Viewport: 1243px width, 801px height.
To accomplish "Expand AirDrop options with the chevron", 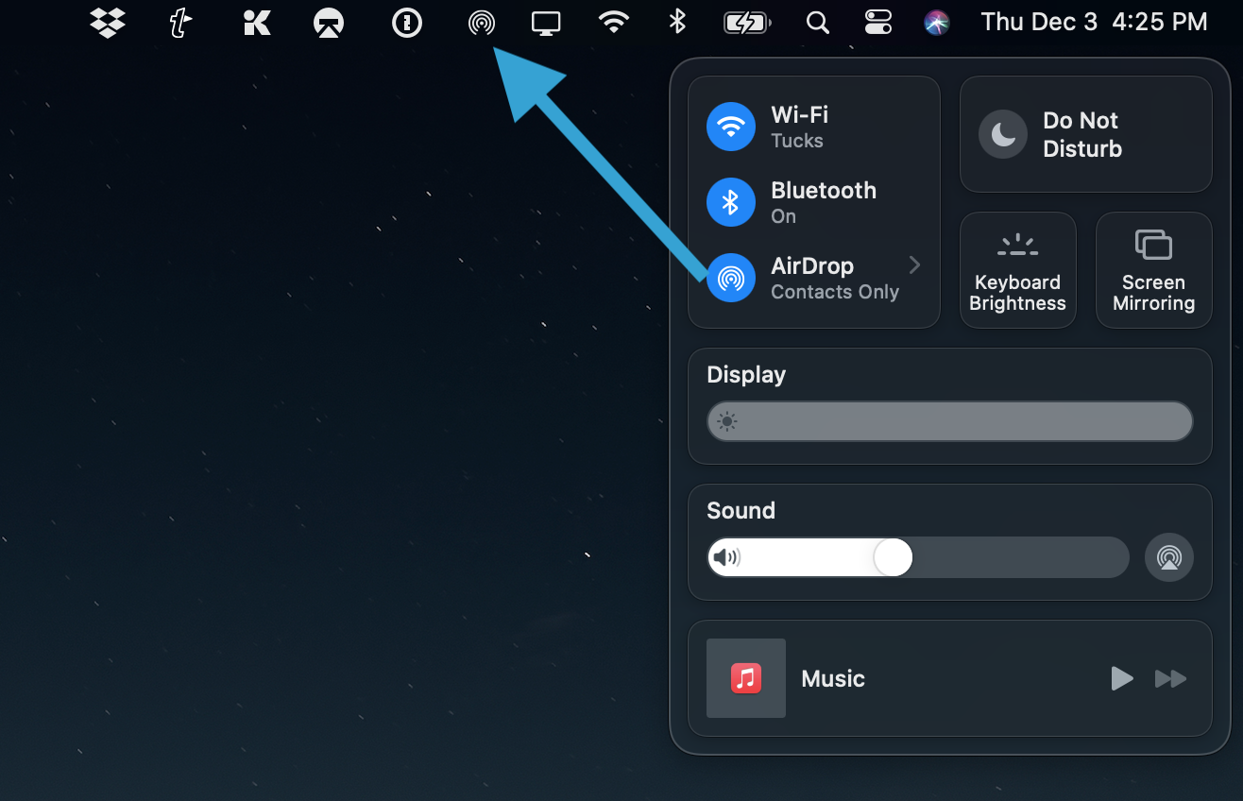I will click(912, 265).
